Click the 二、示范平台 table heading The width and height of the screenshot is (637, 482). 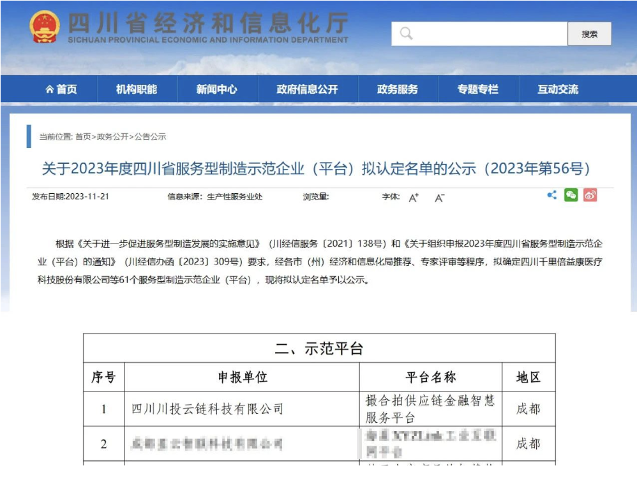[319, 348]
